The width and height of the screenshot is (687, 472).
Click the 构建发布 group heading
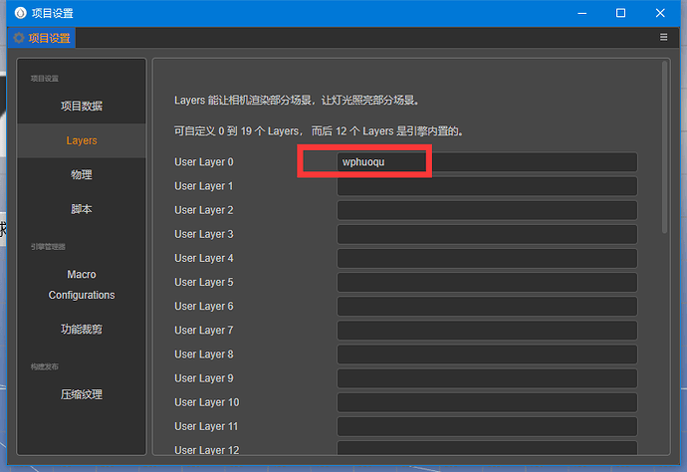[44, 366]
